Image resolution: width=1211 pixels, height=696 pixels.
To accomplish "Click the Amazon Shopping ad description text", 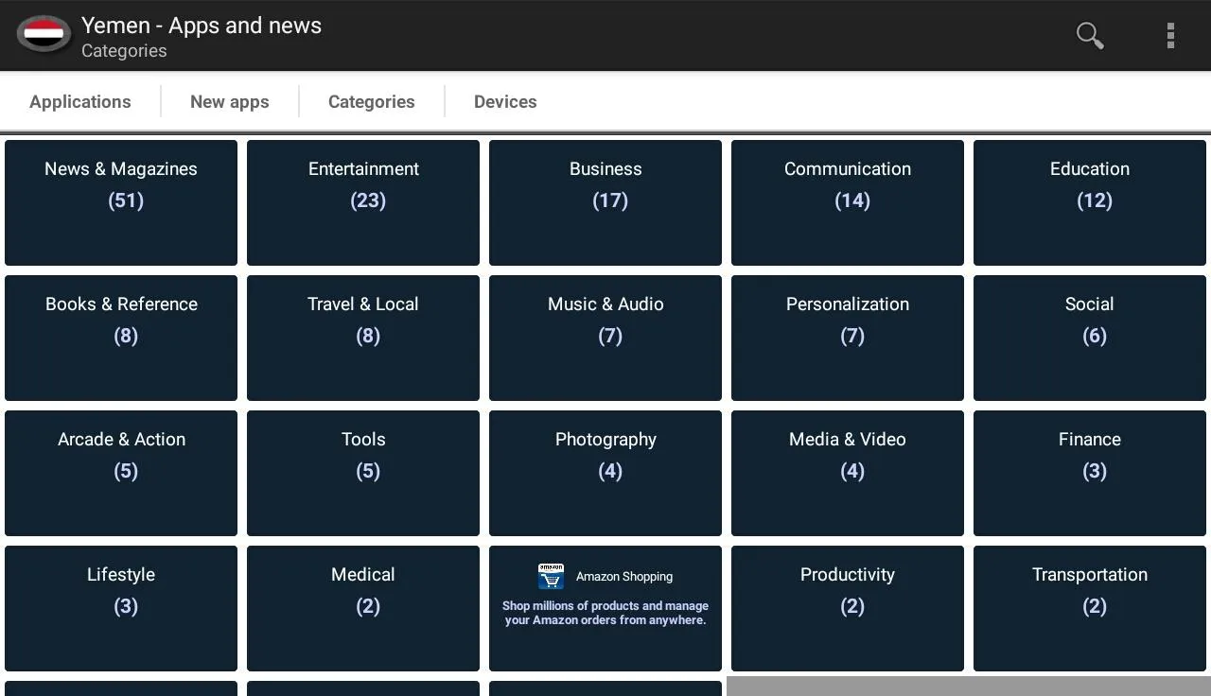I will point(605,613).
